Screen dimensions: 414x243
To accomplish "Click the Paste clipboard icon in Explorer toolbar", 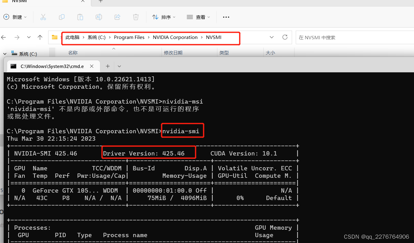I will (x=80, y=17).
